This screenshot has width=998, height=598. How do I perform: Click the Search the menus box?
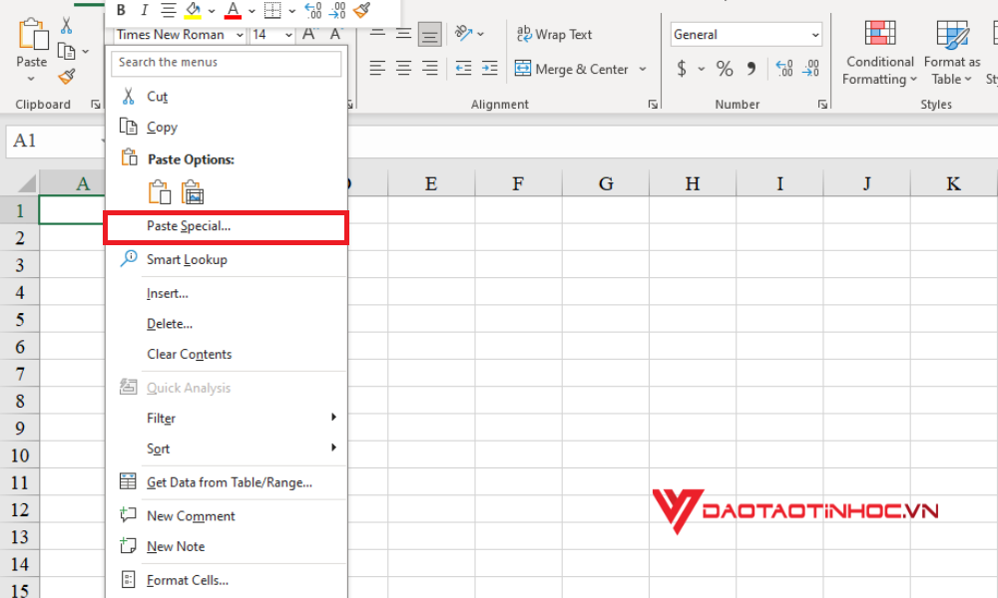(226, 63)
